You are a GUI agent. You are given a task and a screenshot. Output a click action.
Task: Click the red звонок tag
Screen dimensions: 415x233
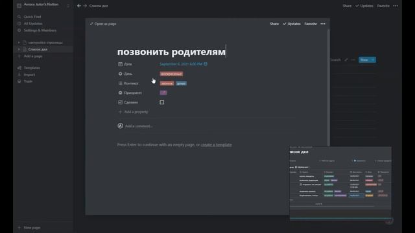pos(167,83)
